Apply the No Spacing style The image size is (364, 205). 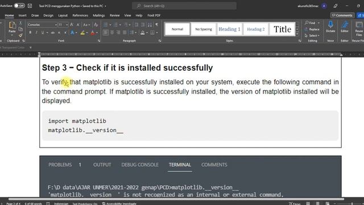pyautogui.click(x=204, y=29)
